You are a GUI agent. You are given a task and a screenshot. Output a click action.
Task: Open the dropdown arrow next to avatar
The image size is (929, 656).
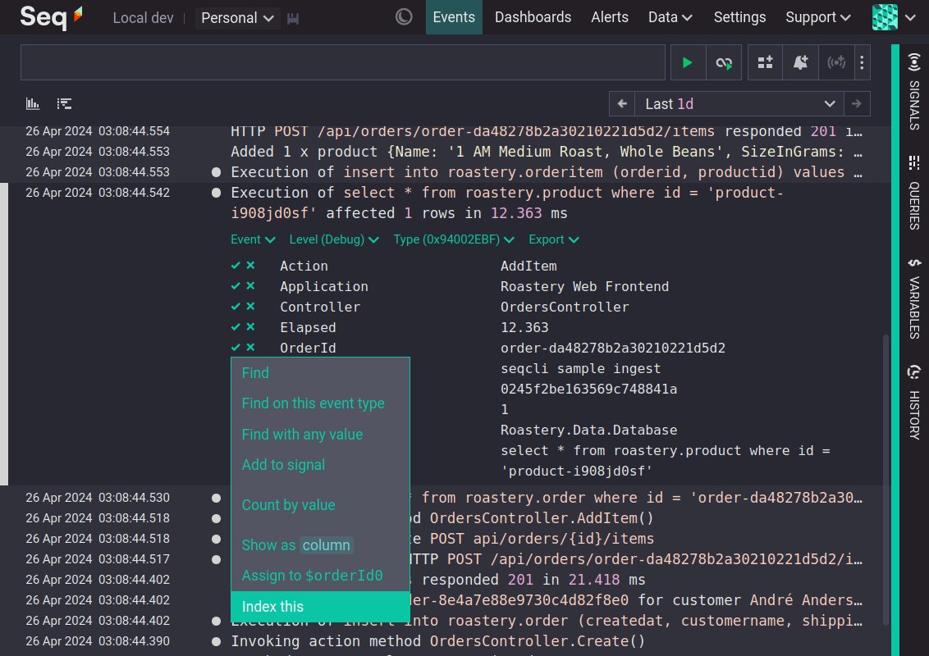911,18
